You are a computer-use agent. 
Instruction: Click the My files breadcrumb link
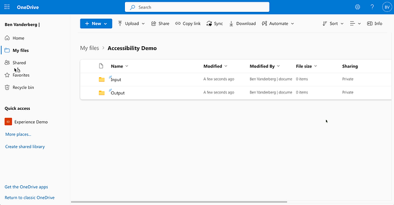pos(89,48)
